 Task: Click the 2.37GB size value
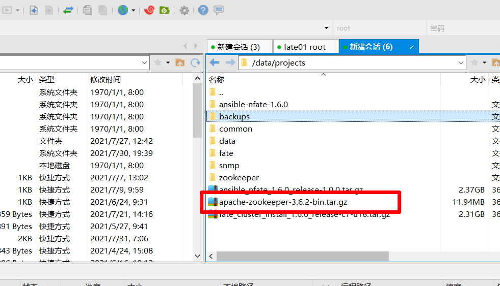point(471,189)
